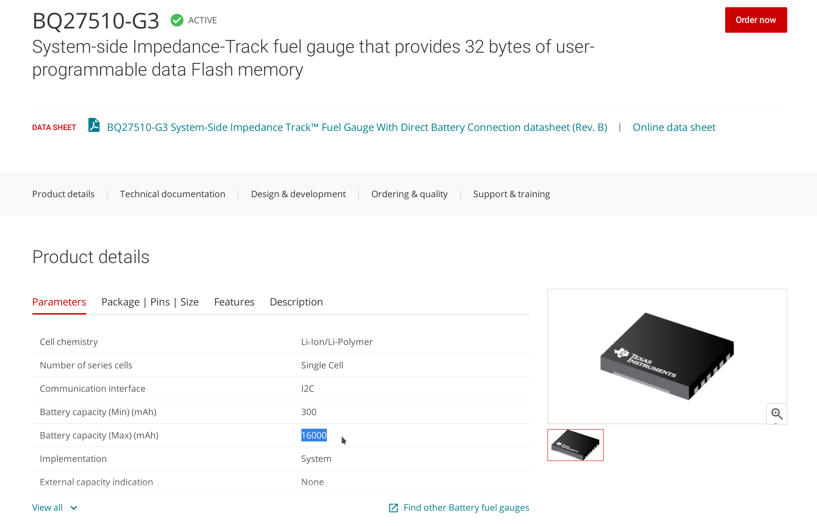817x526 pixels.
Task: Click Communication interface label
Action: [93, 389]
